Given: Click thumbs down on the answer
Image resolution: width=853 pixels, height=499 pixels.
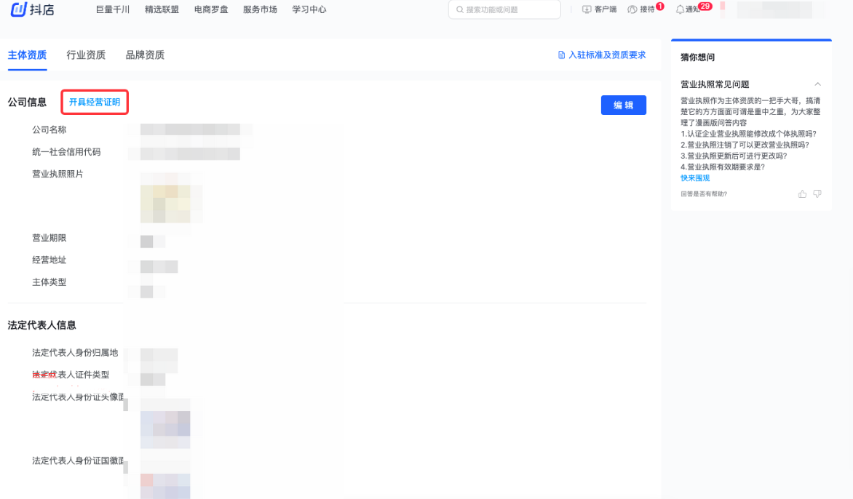Looking at the screenshot, I should pos(817,194).
